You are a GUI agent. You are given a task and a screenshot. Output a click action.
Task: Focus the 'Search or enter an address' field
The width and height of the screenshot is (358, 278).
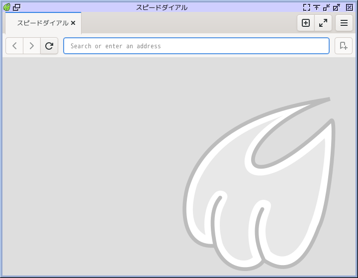[x=196, y=46]
